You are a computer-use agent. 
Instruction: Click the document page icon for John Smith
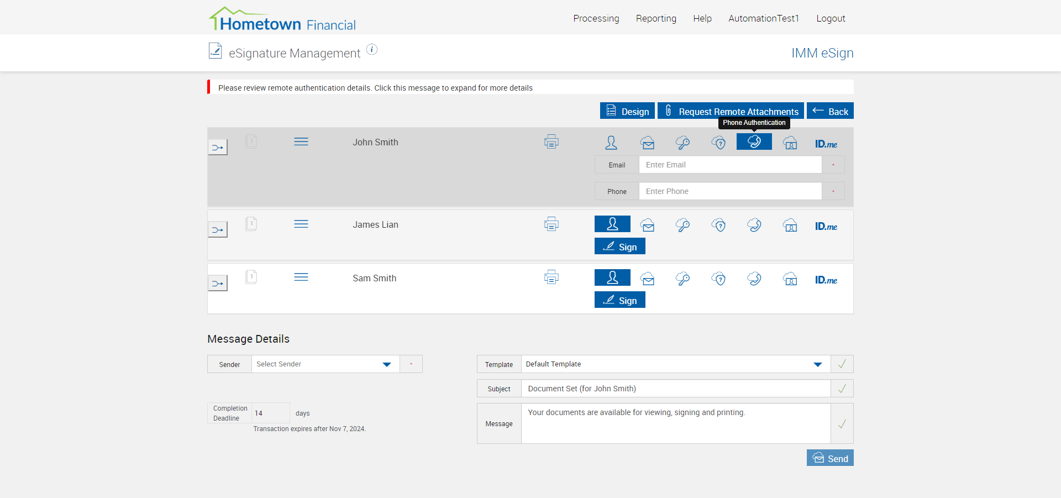pos(251,141)
